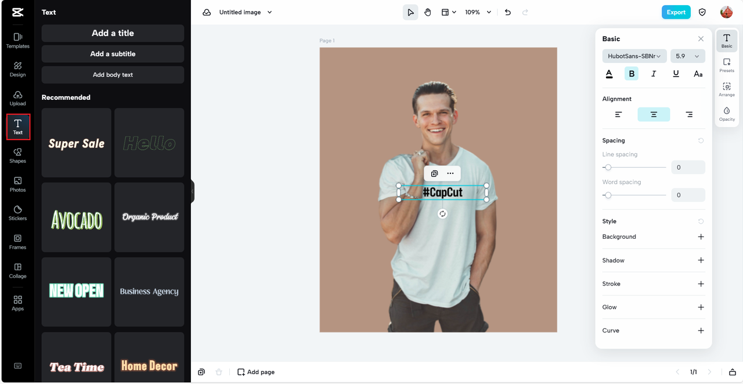Open the Apps sidebar panel
743x384 pixels.
(x=17, y=303)
